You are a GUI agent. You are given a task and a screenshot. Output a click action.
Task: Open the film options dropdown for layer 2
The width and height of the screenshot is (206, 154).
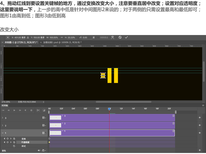click(44, 125)
